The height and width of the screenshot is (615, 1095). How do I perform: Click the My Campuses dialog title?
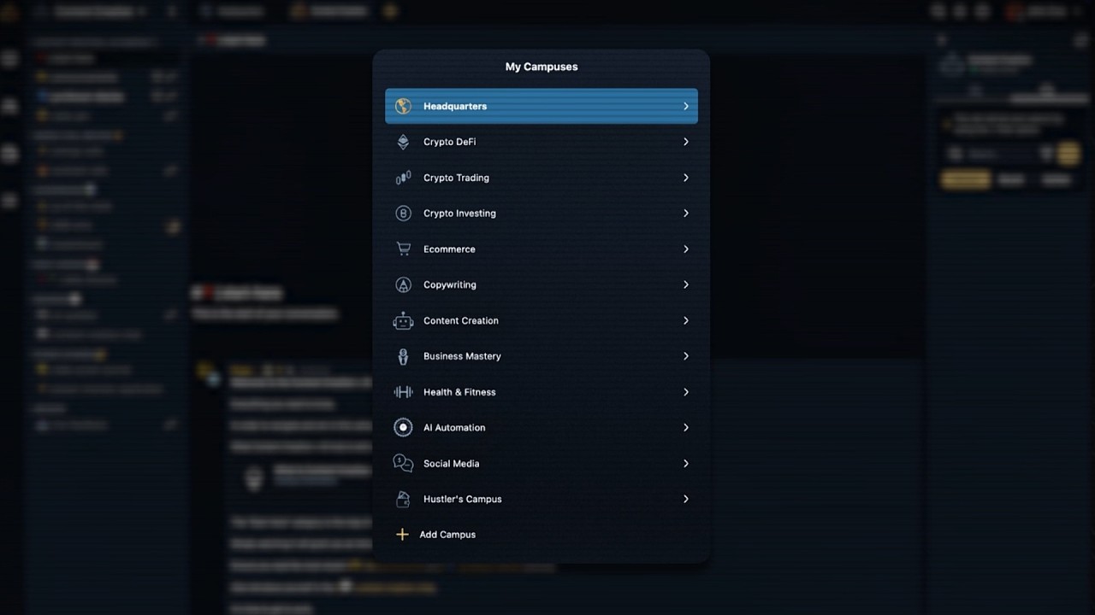(542, 67)
